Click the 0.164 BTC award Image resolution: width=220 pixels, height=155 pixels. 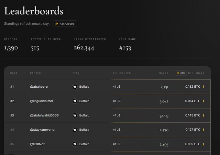tap(193, 101)
